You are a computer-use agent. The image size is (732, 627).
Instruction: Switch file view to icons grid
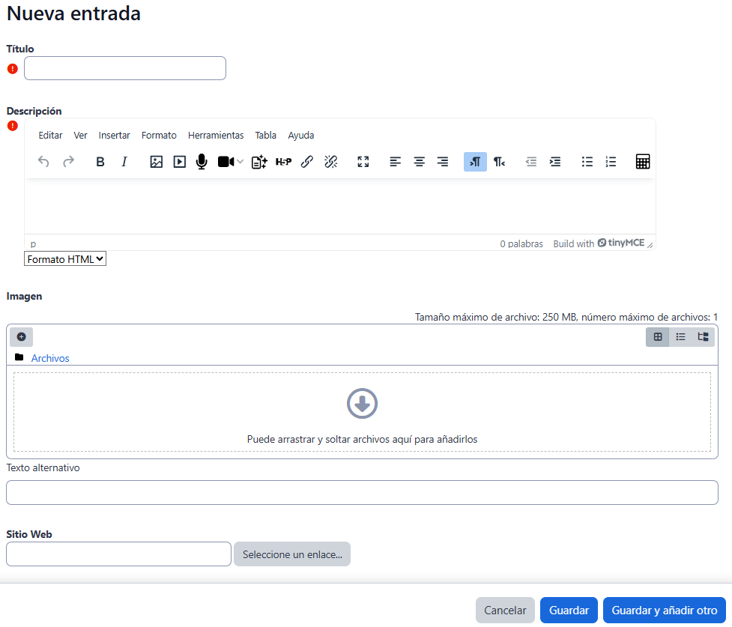(658, 337)
